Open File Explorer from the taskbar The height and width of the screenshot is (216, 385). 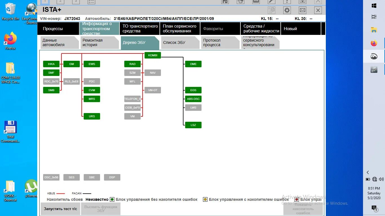point(374,30)
